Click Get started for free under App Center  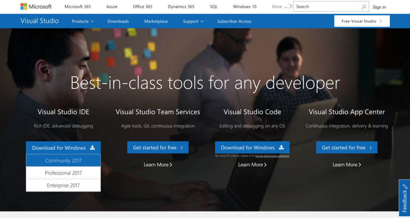tap(347, 147)
